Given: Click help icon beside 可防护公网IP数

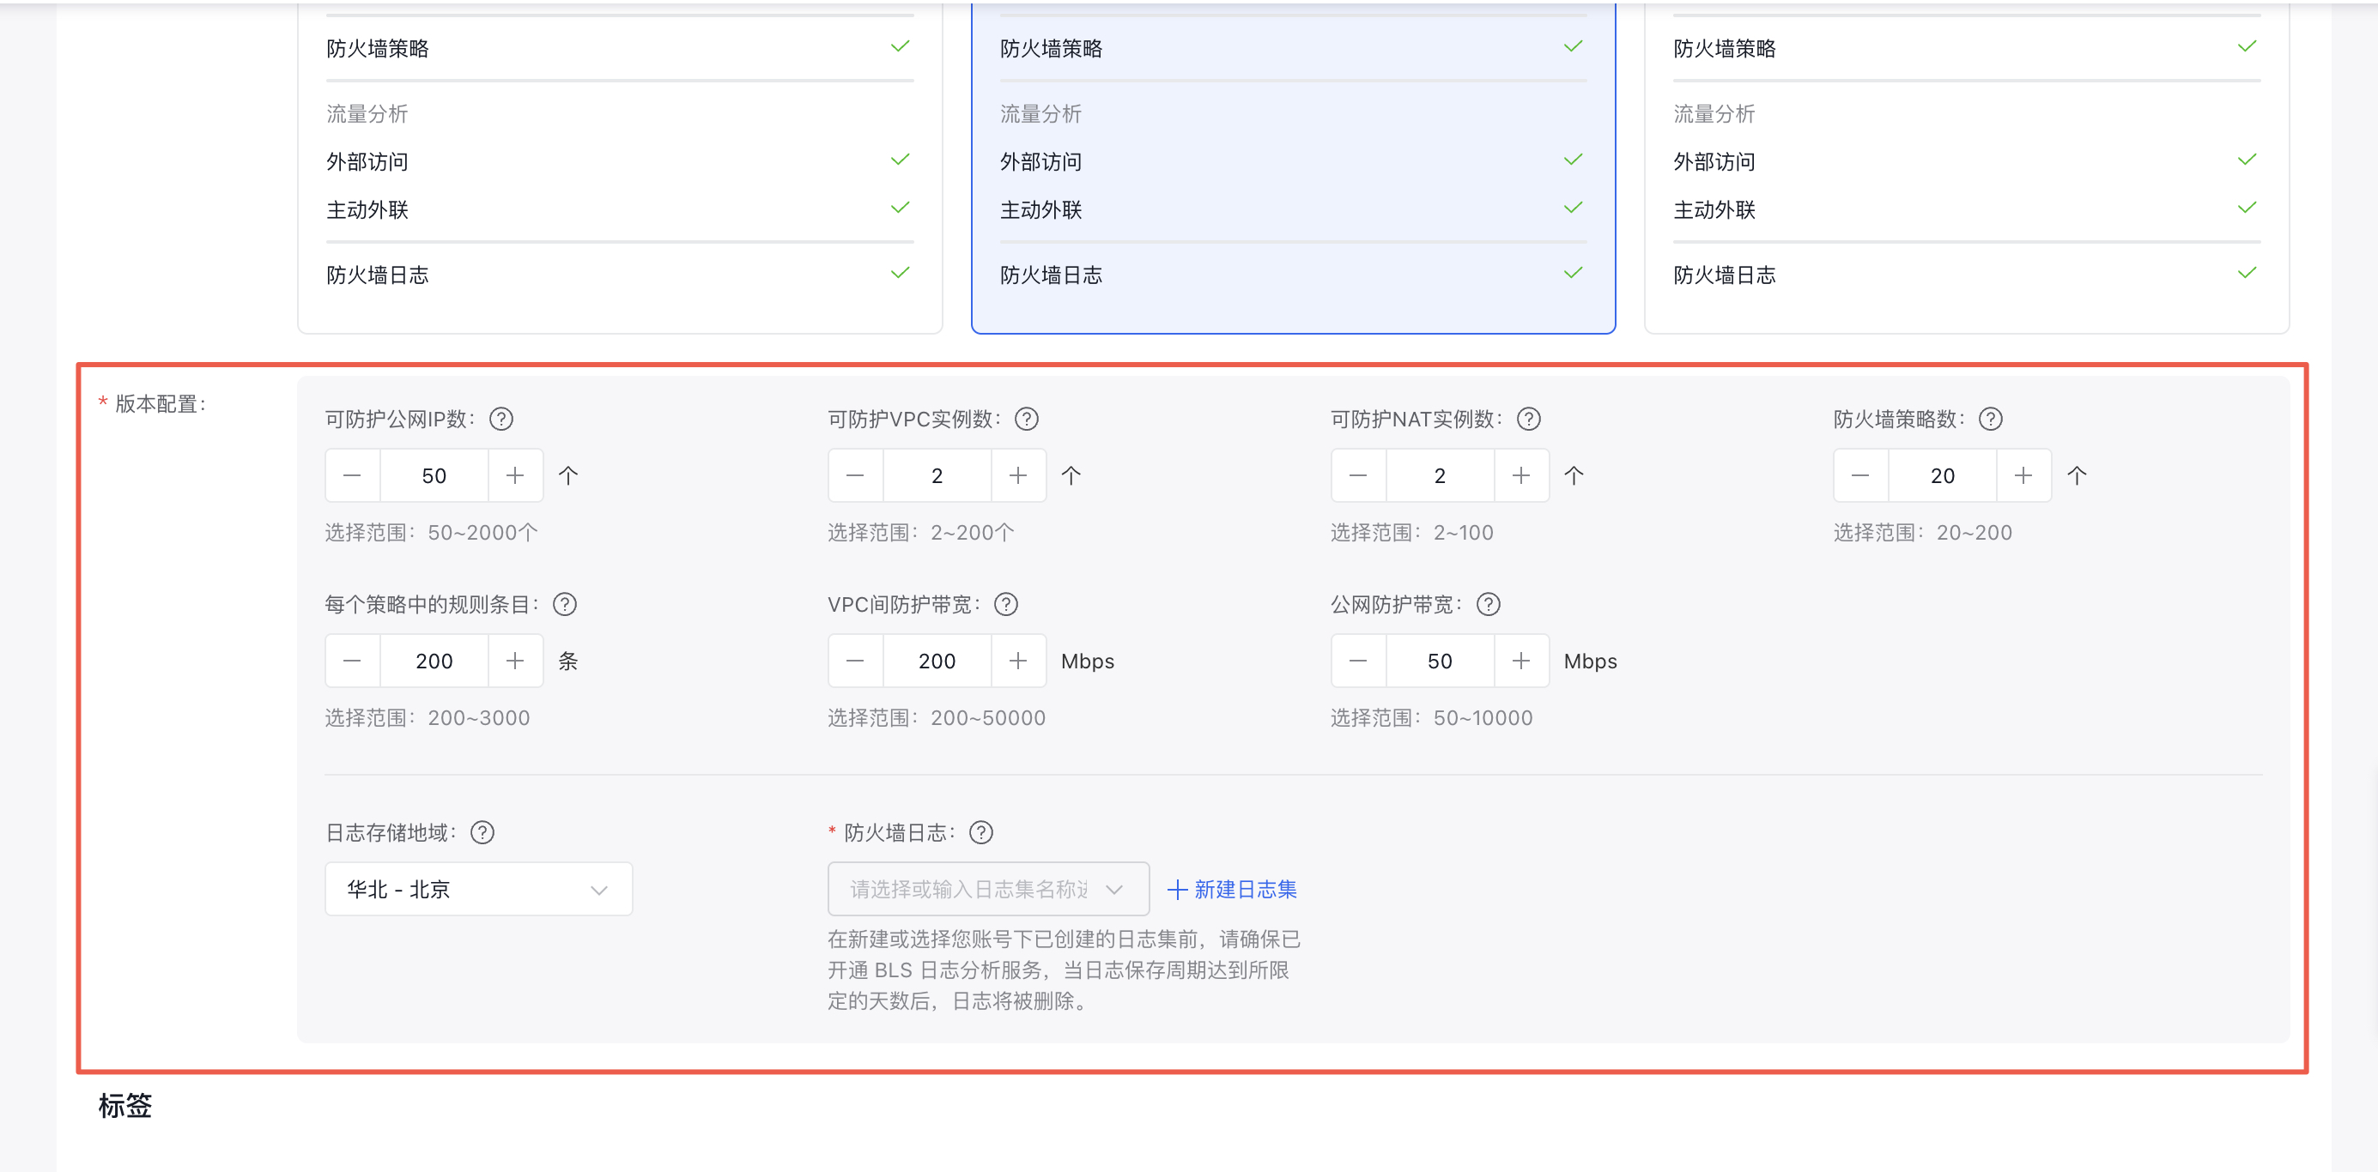Looking at the screenshot, I should pos(501,419).
